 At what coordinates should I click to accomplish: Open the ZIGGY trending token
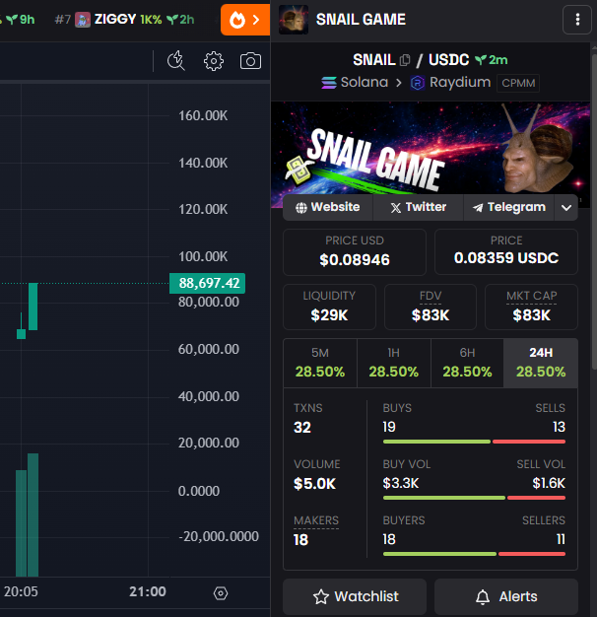[124, 20]
